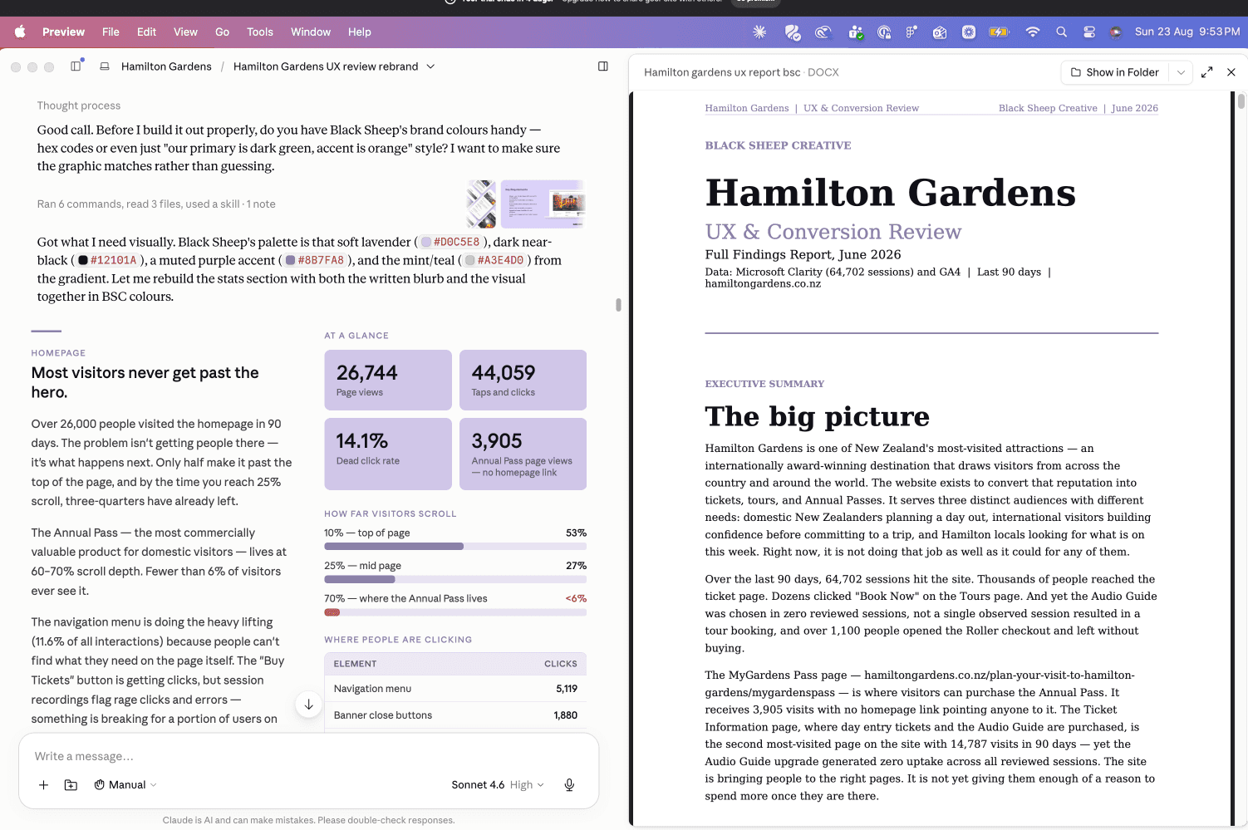Screen dimensions: 1248x830
Task: Click the Hamilton Gardens header link in document
Action: 747,108
